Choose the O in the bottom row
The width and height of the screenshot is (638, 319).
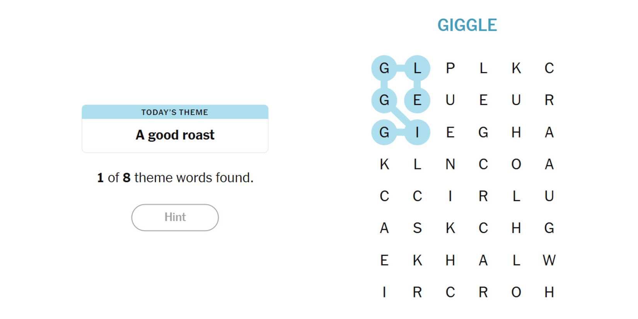click(x=516, y=292)
